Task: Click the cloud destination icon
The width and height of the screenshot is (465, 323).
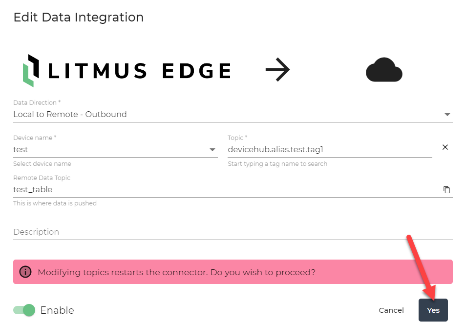Action: pyautogui.click(x=384, y=70)
